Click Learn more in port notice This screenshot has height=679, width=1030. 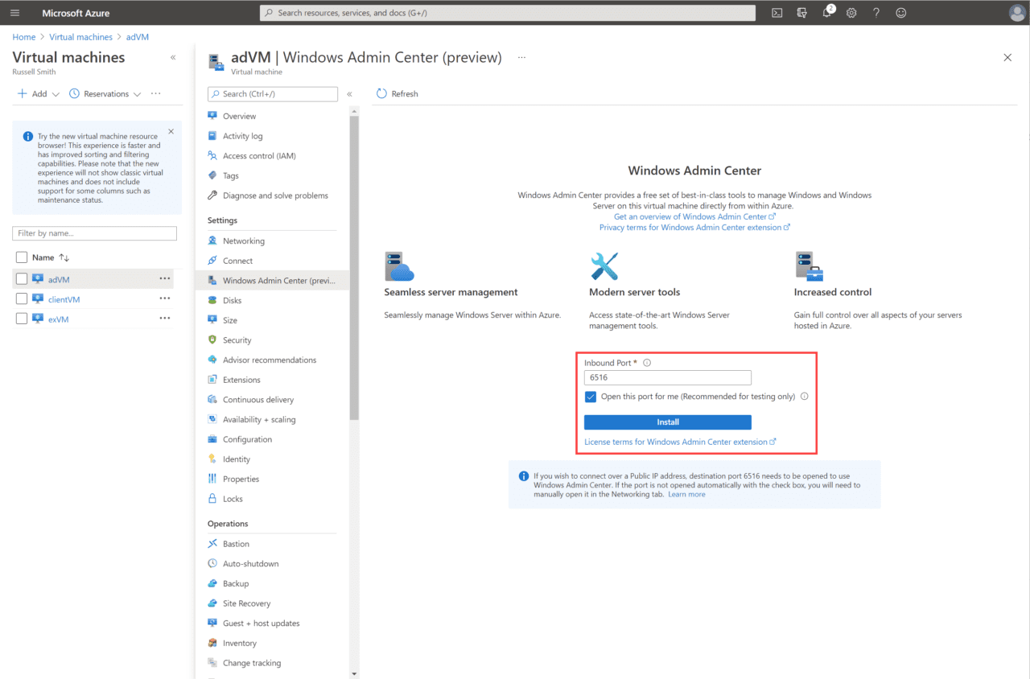pos(686,495)
